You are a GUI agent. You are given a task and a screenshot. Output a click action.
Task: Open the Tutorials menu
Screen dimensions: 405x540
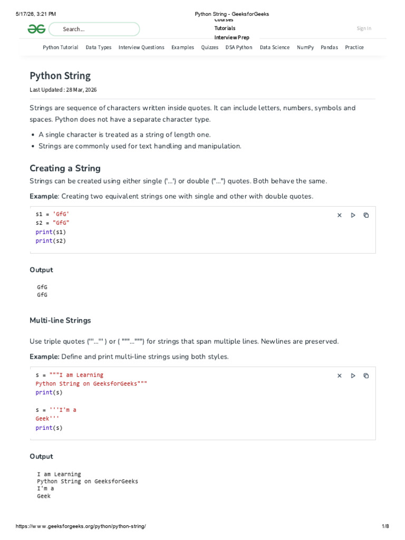pyautogui.click(x=225, y=28)
